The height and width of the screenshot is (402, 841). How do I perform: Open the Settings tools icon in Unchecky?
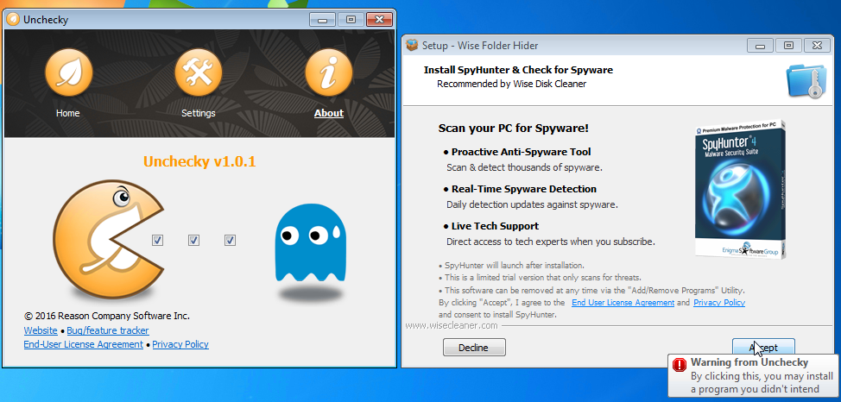point(199,72)
